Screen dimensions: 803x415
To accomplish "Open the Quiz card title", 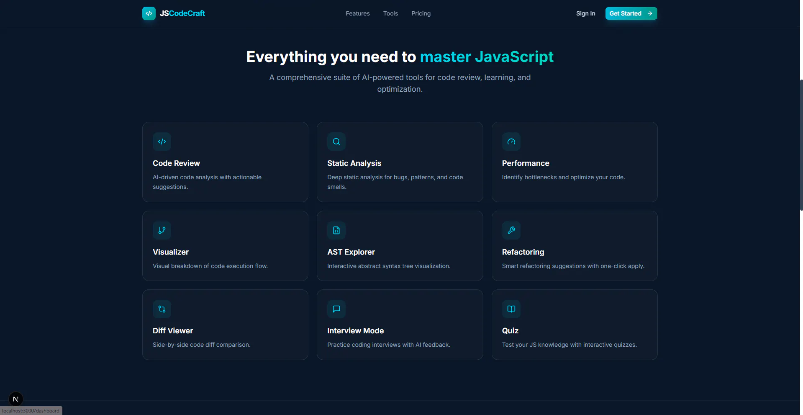I will coord(510,331).
